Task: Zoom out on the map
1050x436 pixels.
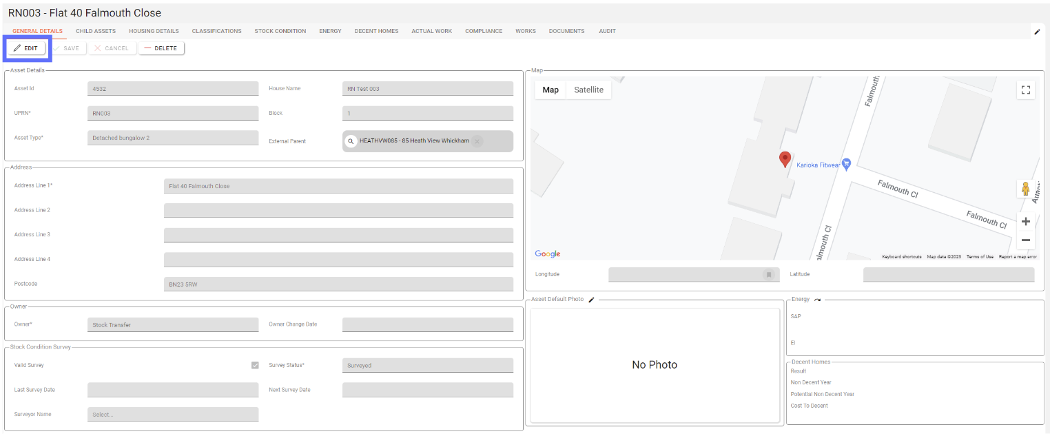Action: [x=1025, y=240]
